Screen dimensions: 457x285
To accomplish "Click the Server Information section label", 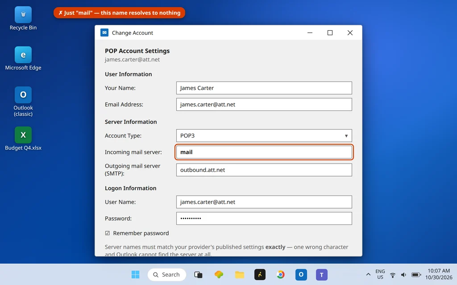I will point(131,122).
